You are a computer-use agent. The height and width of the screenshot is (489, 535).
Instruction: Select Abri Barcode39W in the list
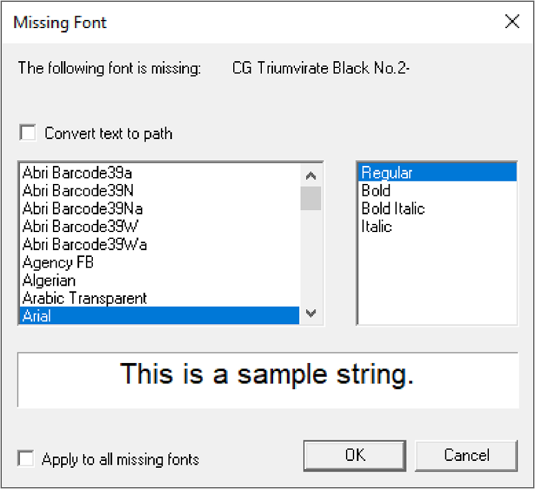(80, 226)
